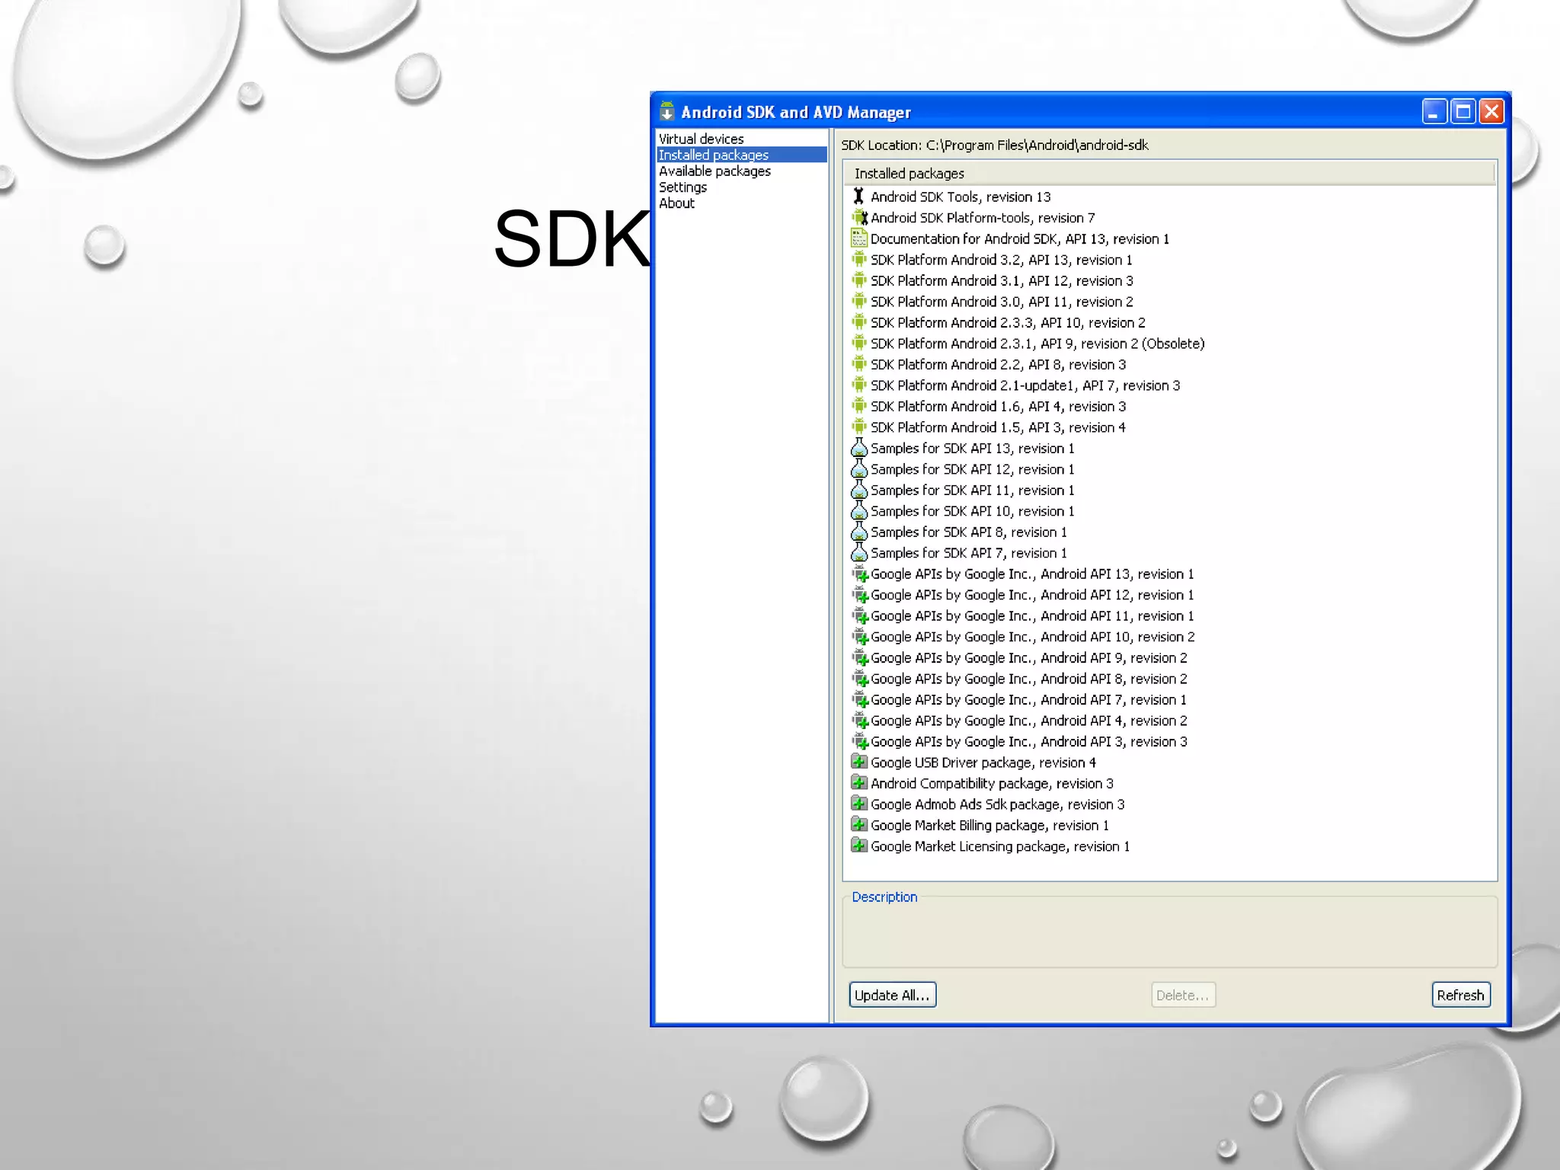The height and width of the screenshot is (1170, 1560).
Task: Click the Description group label
Action: tap(884, 897)
